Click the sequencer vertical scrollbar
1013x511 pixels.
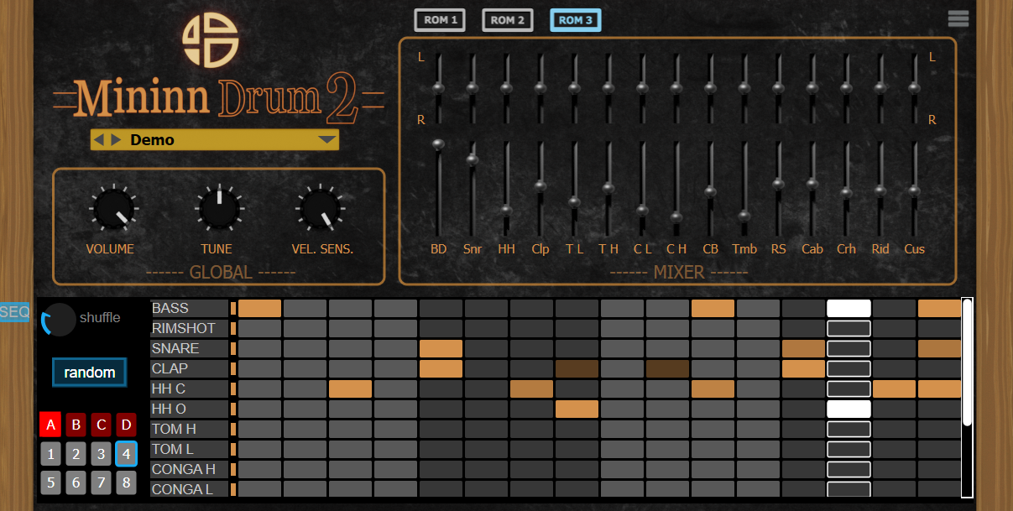(x=967, y=361)
